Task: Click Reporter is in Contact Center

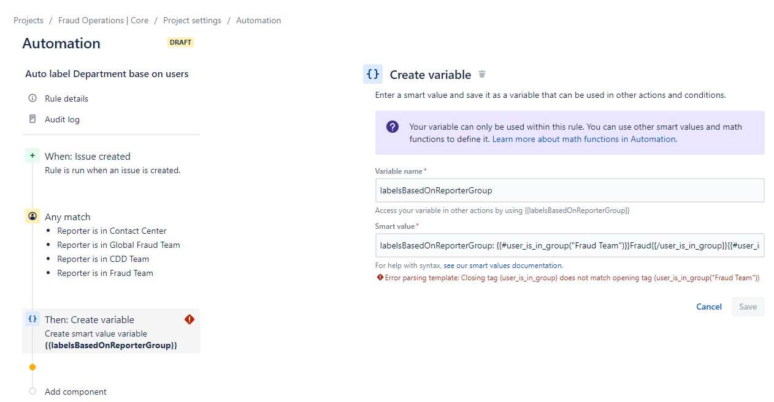Action: tap(112, 231)
